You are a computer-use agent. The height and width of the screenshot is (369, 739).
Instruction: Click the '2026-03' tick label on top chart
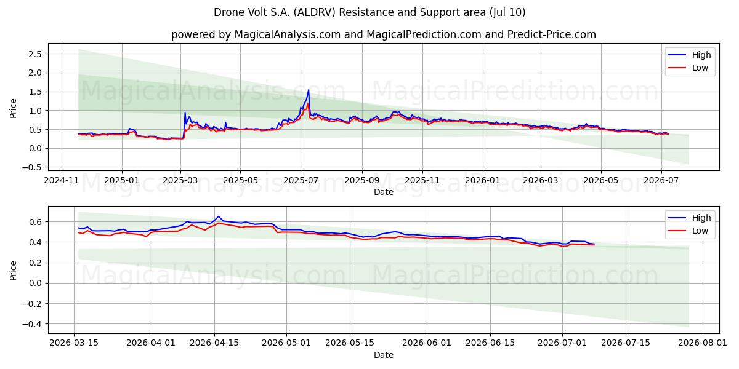coord(541,180)
